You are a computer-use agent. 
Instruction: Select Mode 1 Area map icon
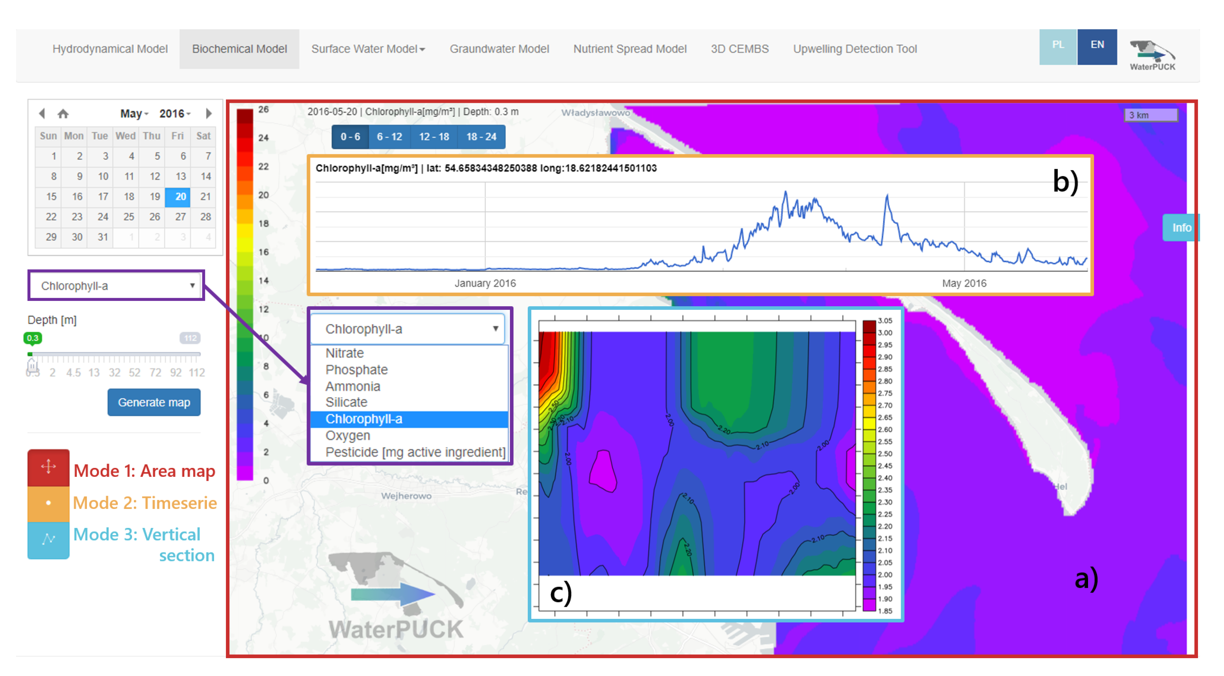(x=49, y=468)
